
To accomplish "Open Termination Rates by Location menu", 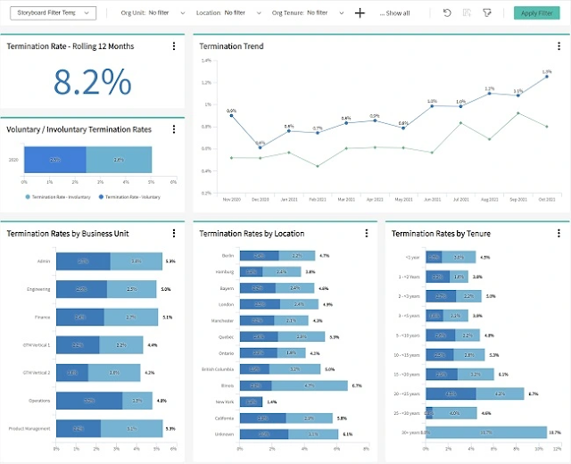I will tap(367, 233).
